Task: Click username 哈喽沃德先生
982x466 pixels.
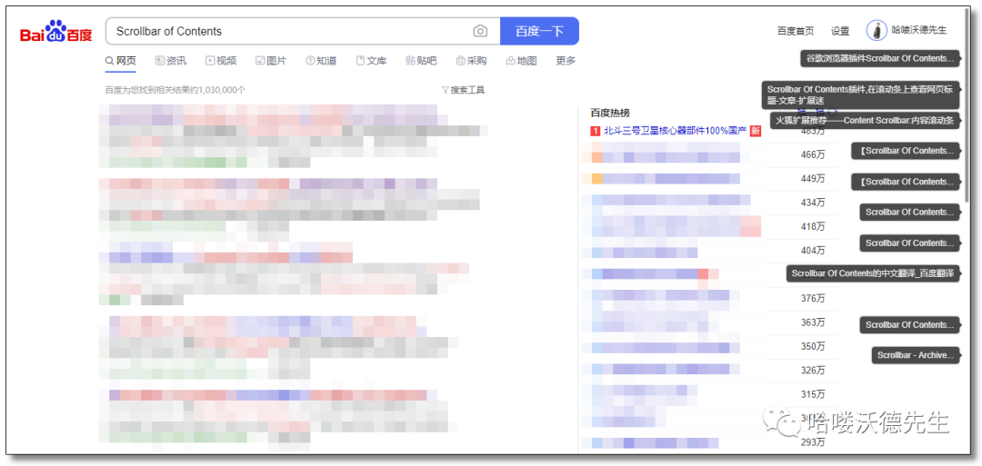Action: click(919, 30)
